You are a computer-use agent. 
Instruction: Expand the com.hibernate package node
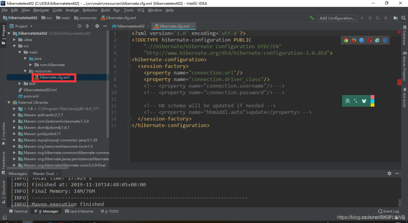coord(31,65)
